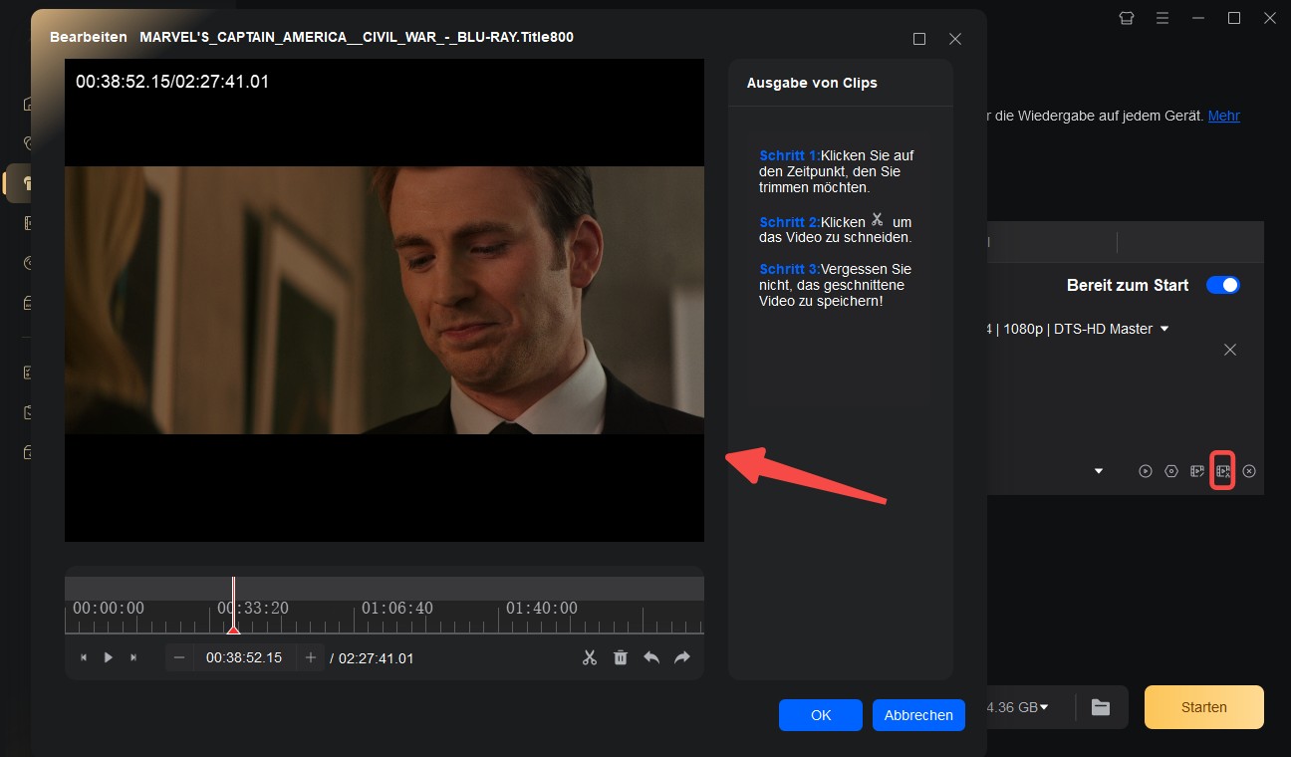Toggle the Bereit zum Start switch
Viewport: 1291px width, 757px height.
tap(1223, 285)
